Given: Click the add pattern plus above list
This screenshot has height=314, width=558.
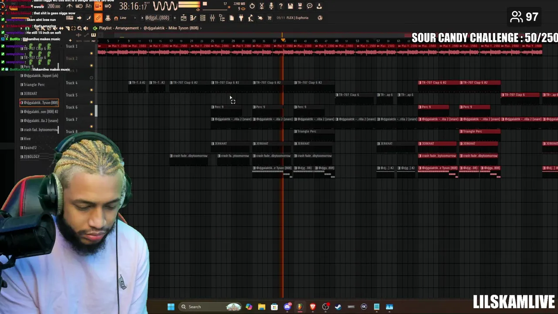Looking at the screenshot, I should (70, 41).
